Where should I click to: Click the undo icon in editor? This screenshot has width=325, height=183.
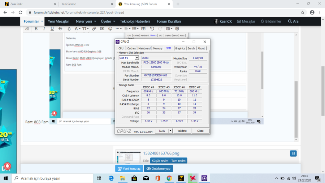pos(152,29)
